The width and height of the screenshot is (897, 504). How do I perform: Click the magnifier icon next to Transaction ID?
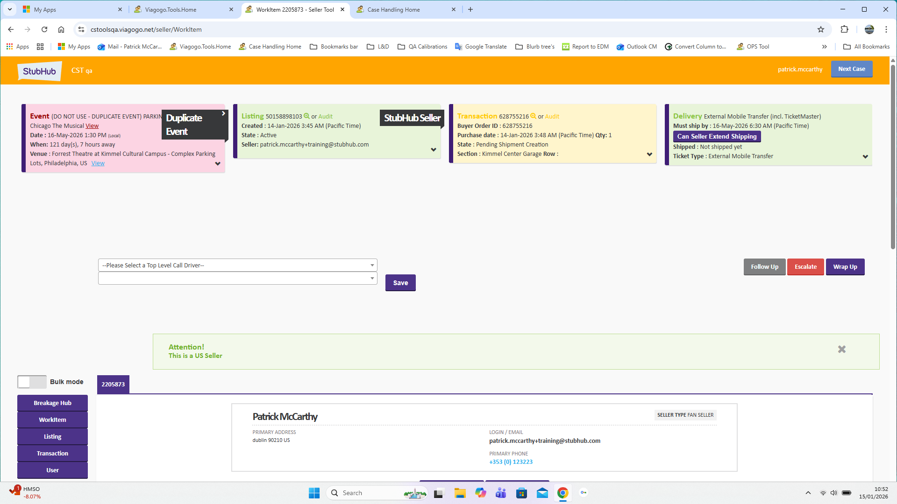[533, 116]
